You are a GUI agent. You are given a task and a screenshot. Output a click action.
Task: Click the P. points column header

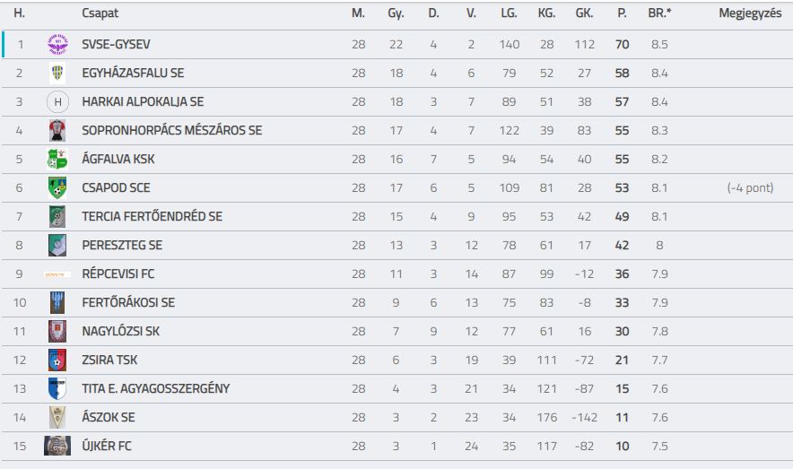[x=622, y=13]
